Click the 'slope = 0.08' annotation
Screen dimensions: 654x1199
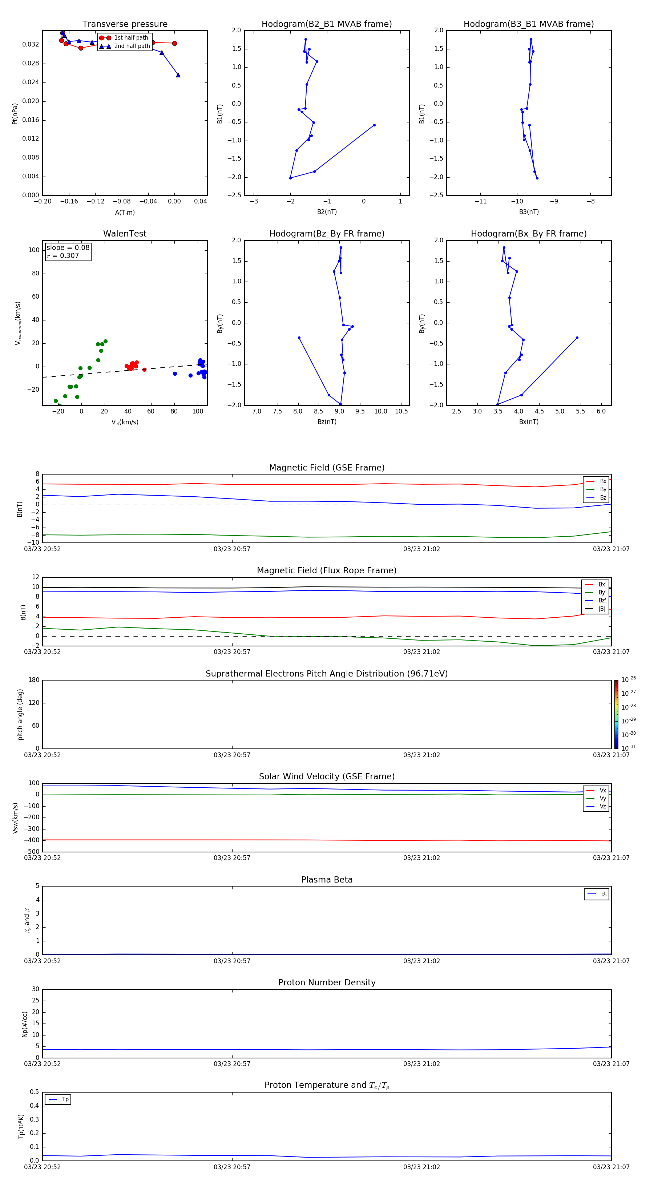tap(68, 248)
